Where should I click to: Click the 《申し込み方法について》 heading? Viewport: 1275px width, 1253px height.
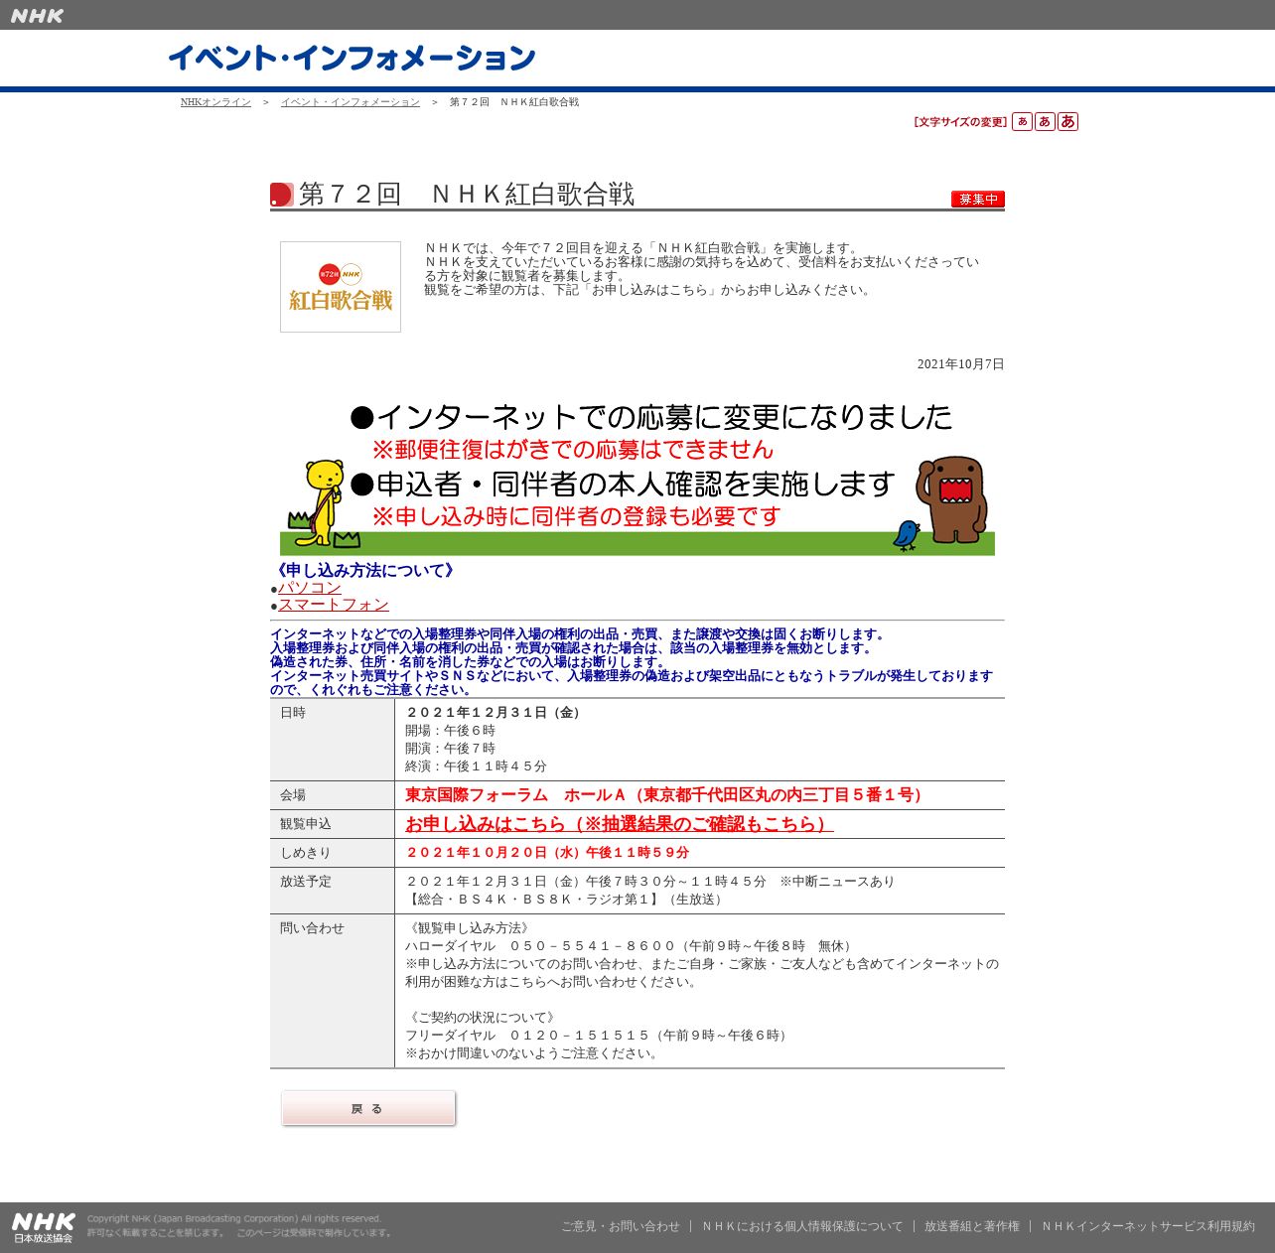click(365, 571)
